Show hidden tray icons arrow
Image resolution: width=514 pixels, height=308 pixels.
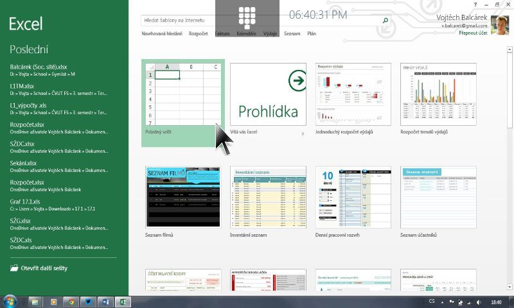442,302
